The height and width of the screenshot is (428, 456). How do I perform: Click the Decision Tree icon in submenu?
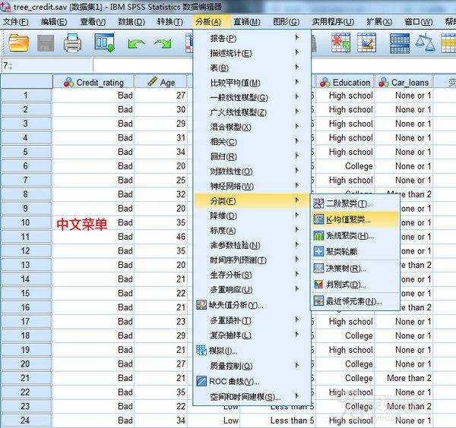(x=318, y=268)
